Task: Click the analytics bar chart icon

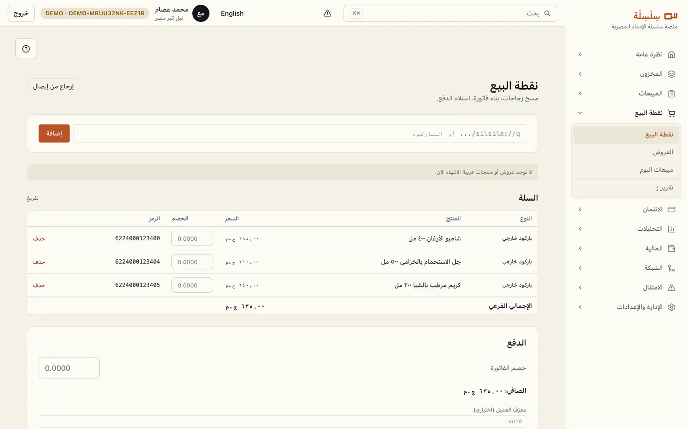Action: click(672, 229)
